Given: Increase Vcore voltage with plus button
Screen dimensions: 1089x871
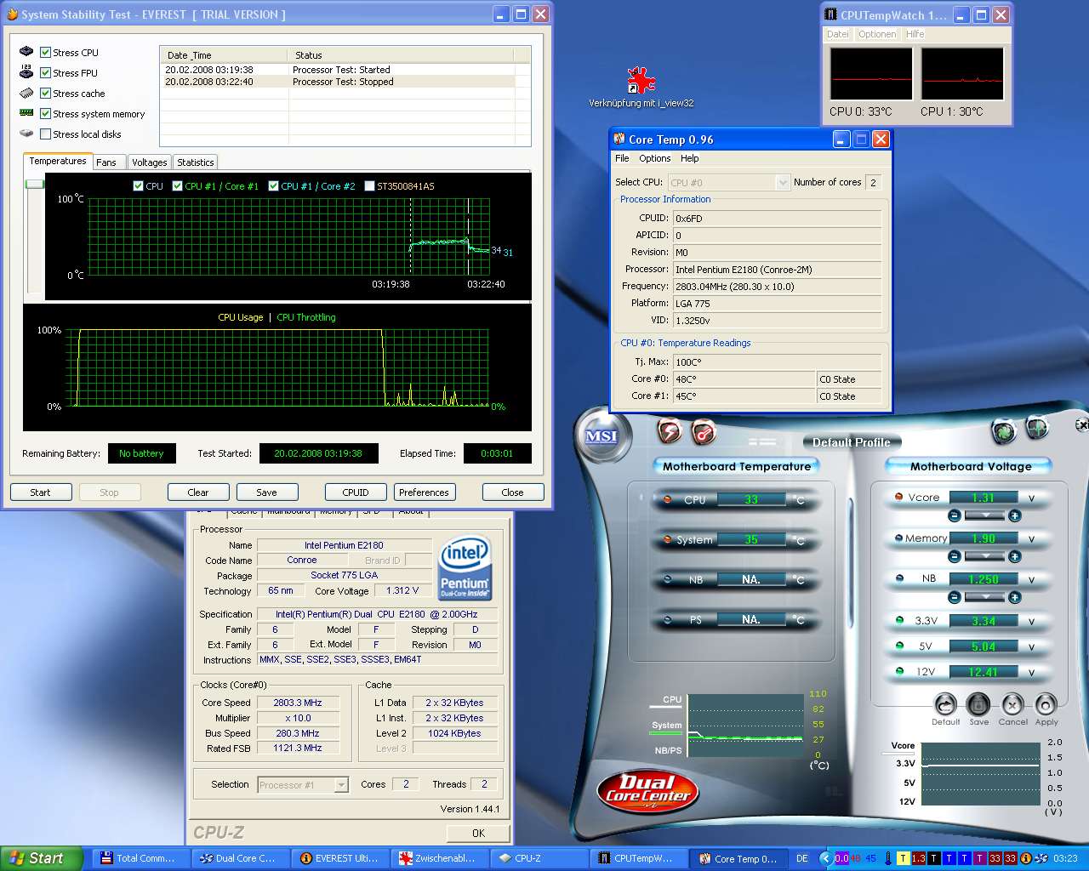Looking at the screenshot, I should tap(1014, 515).
